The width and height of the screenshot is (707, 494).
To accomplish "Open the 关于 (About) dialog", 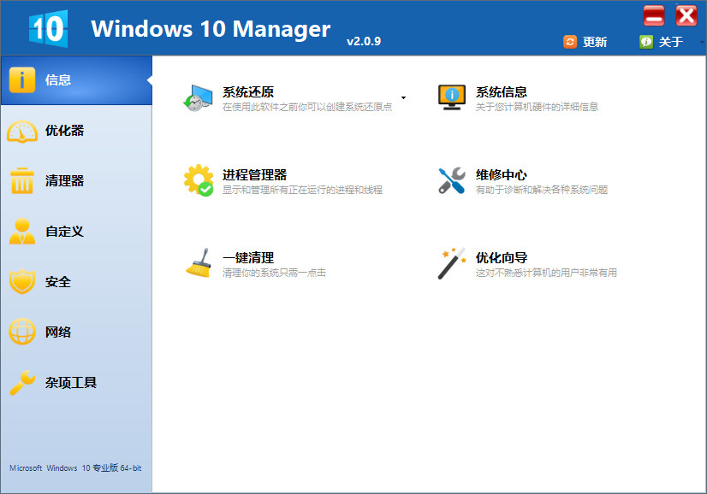I will pos(662,40).
